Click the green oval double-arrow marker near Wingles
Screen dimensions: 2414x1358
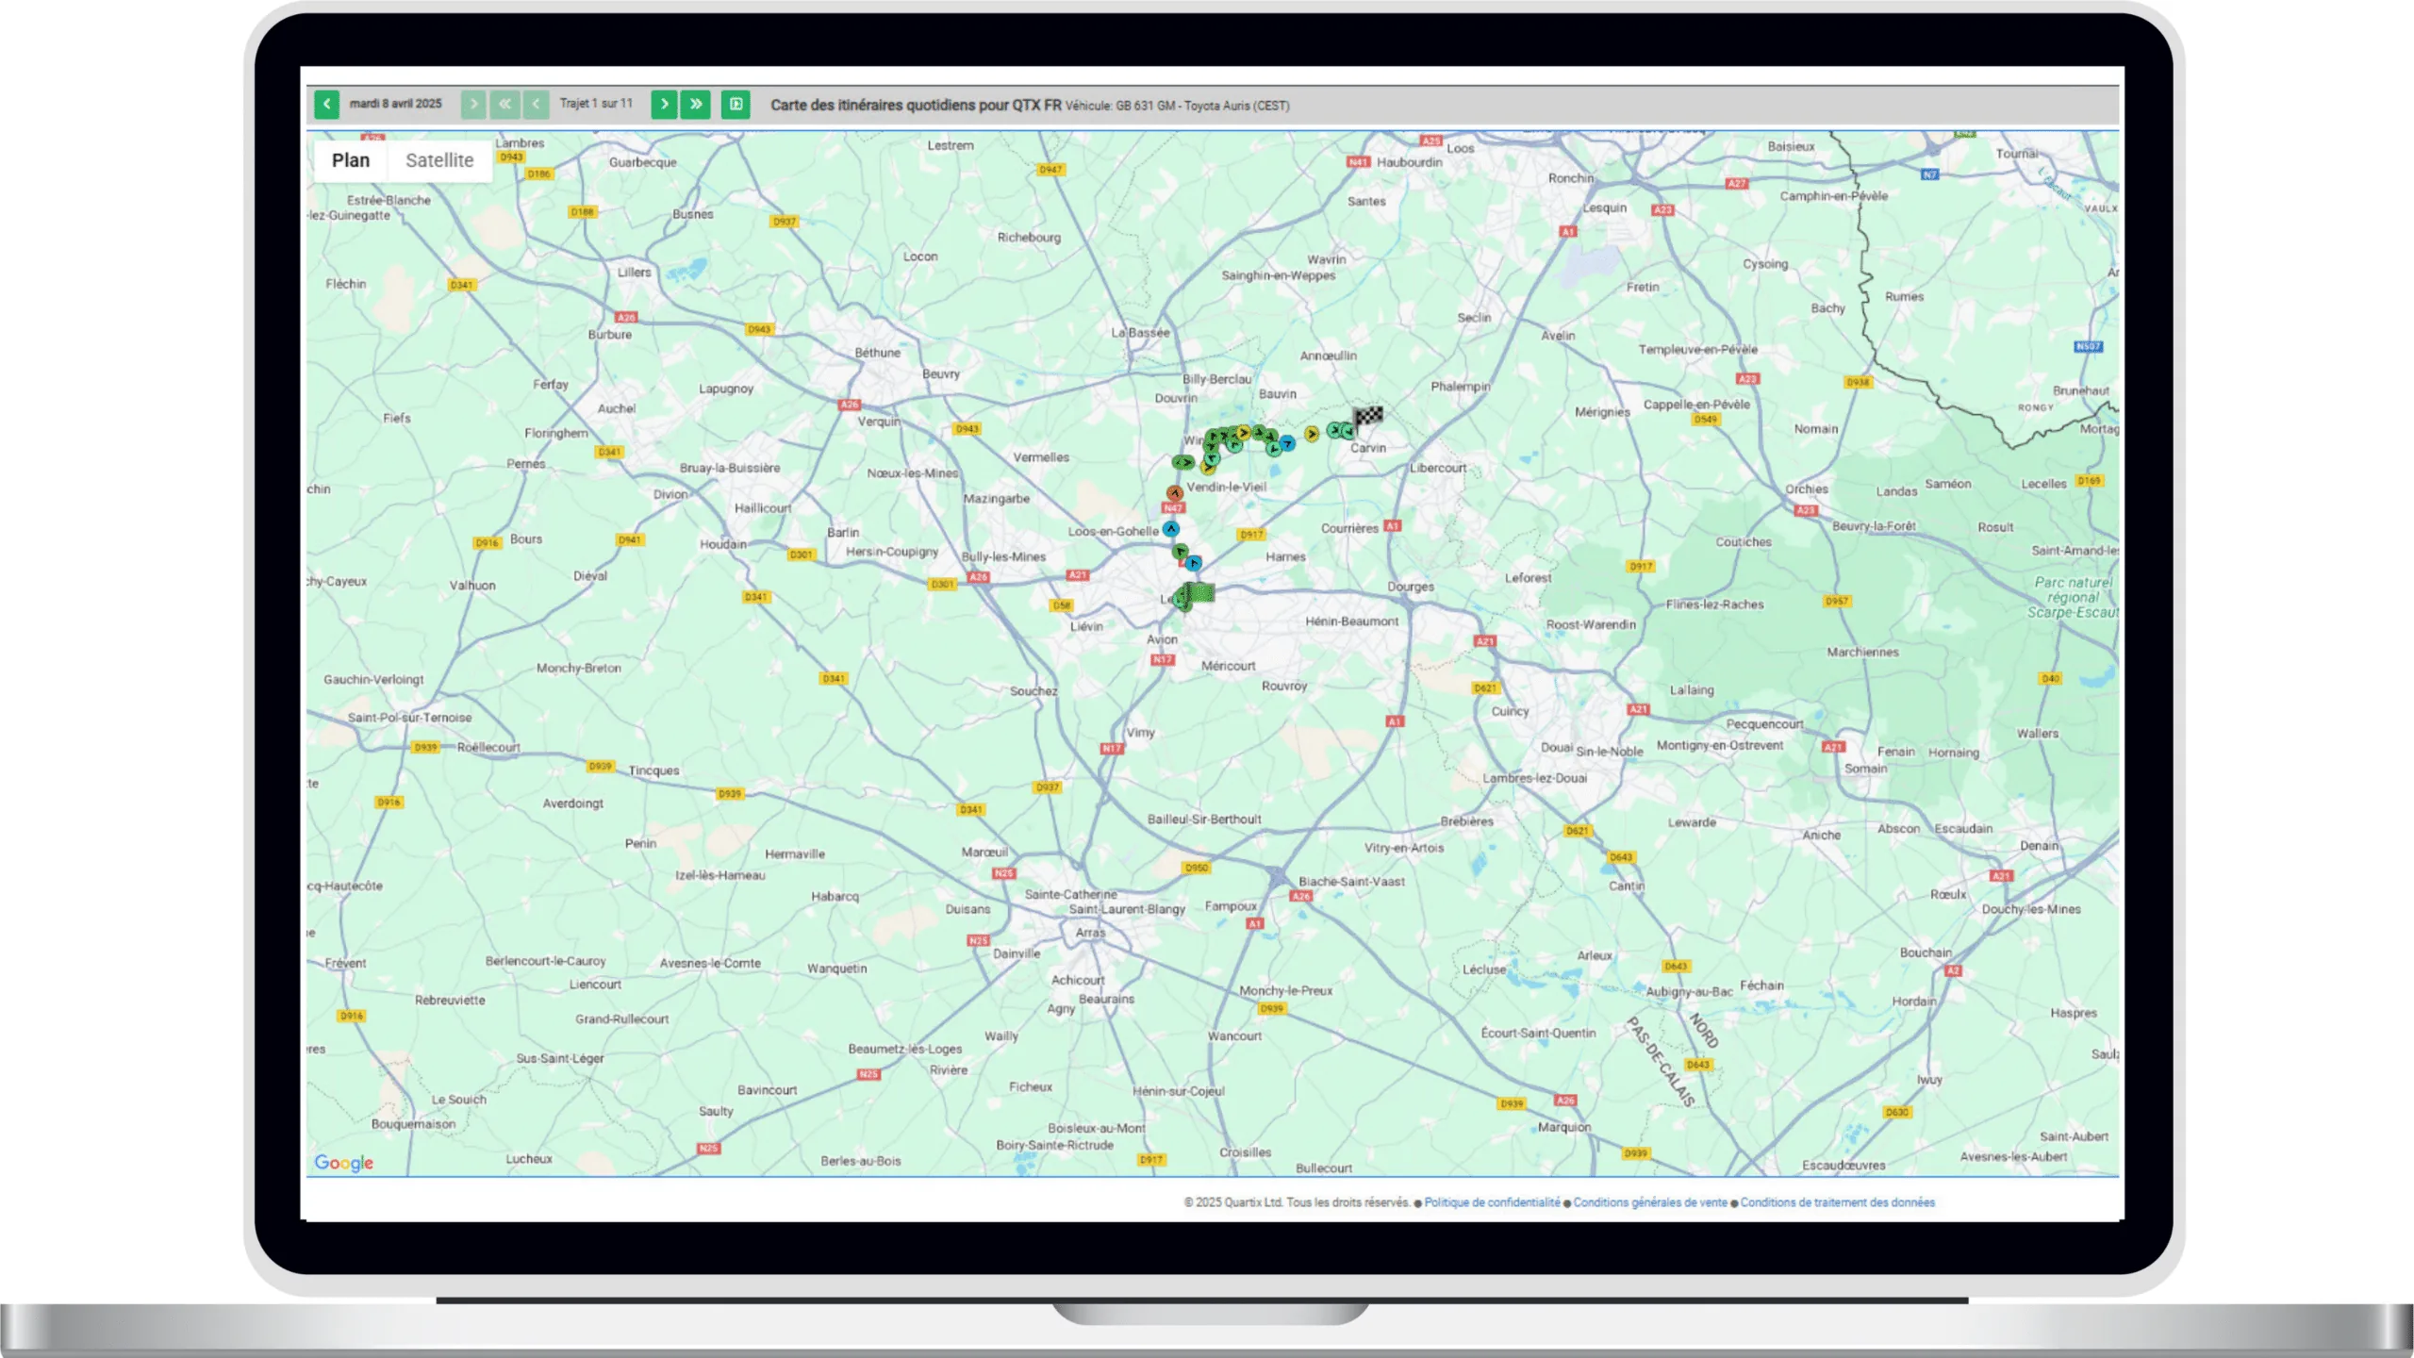(1182, 462)
